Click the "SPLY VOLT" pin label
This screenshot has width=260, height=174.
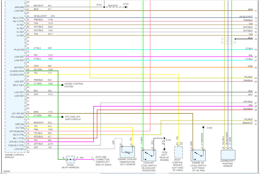pyautogui.click(x=18, y=85)
